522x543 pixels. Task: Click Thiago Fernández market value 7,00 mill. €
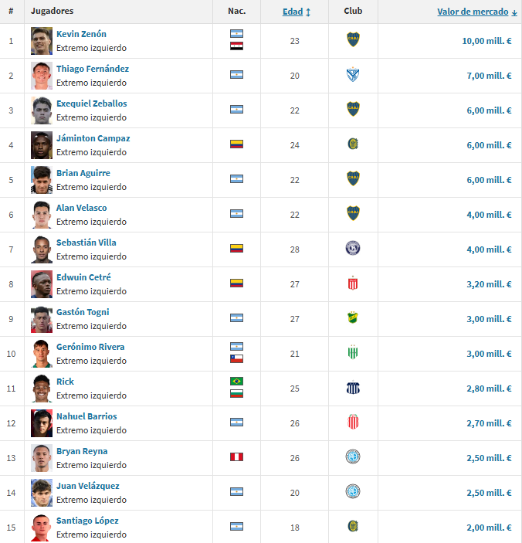click(489, 76)
